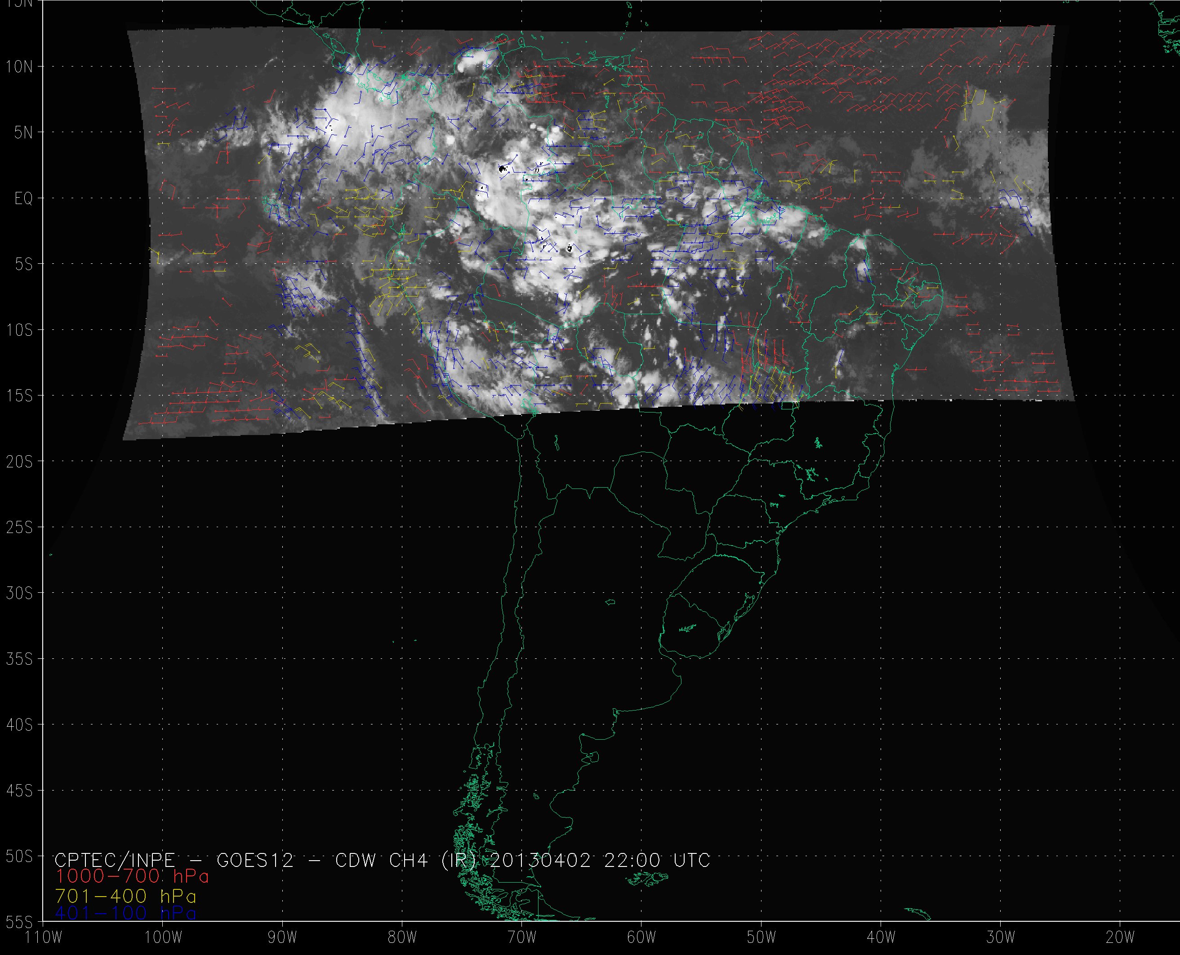Viewport: 1180px width, 955px height.
Task: Click the 40W longitude label
Action: pos(881,937)
